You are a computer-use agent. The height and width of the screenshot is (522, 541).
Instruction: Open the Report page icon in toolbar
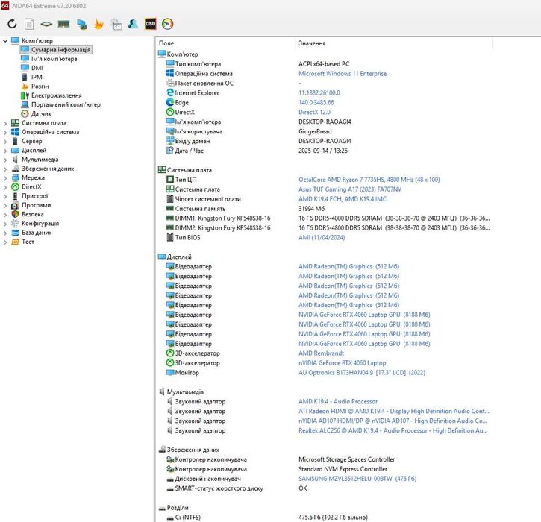[x=29, y=24]
